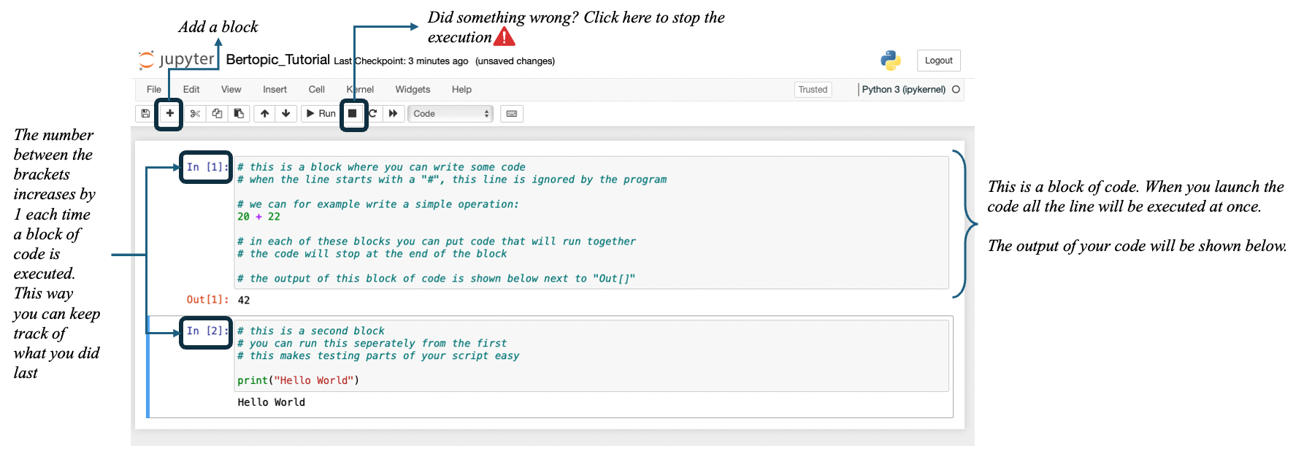The image size is (1304, 451).
Task: Click the save and checkpoint icon
Action: pyautogui.click(x=145, y=114)
